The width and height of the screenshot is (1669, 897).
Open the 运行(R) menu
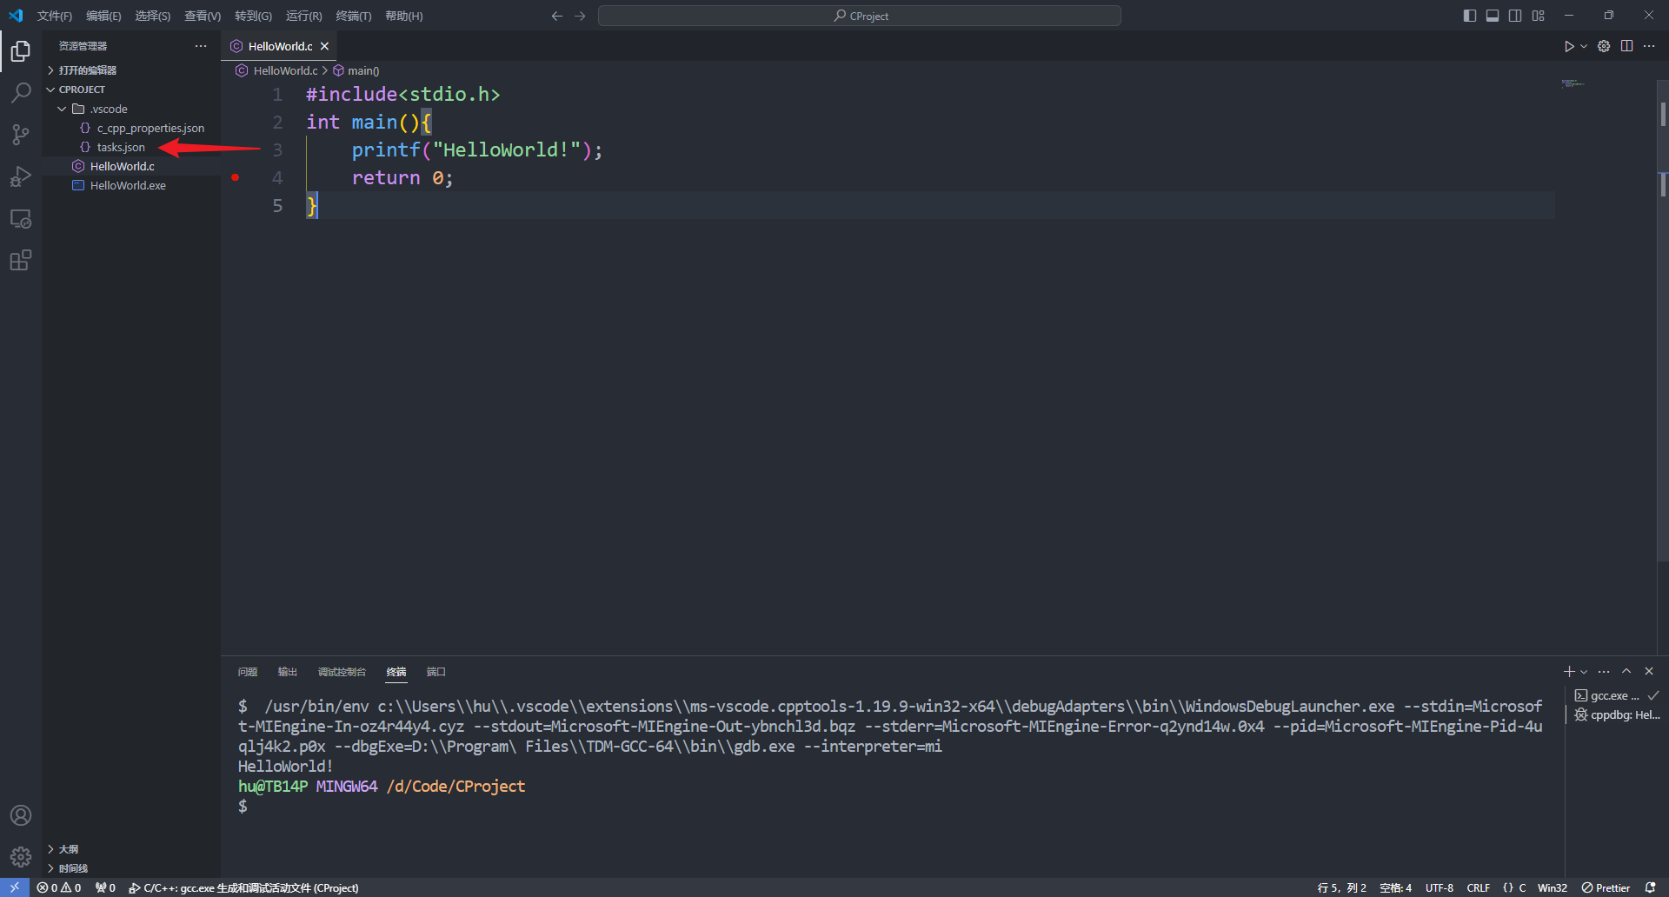pyautogui.click(x=303, y=16)
